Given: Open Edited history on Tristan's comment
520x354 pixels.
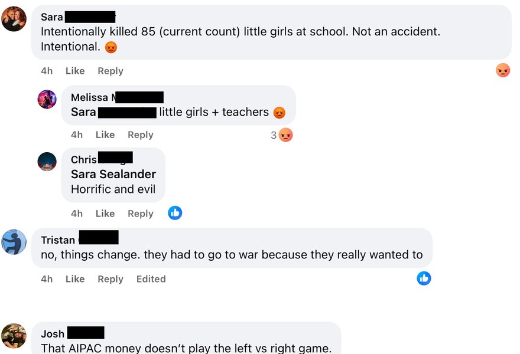Looking at the screenshot, I should (x=151, y=279).
